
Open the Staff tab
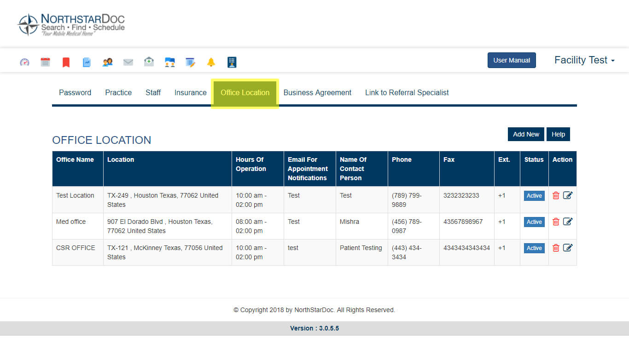click(x=153, y=92)
